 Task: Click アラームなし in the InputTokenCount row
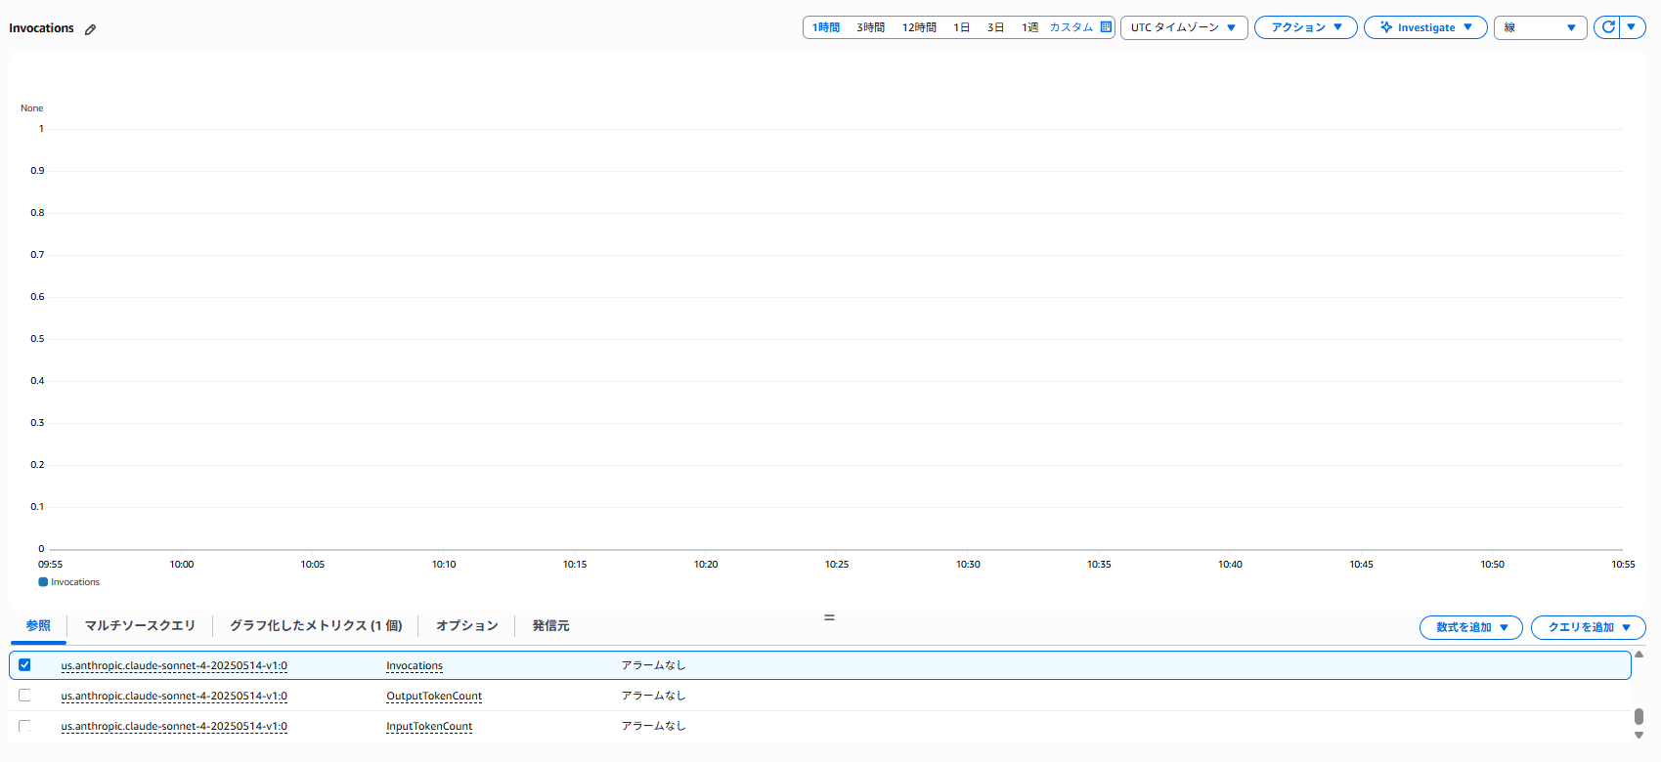pyautogui.click(x=654, y=726)
